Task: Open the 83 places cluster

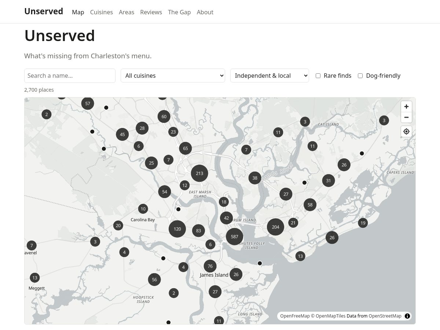Action: [x=198, y=231]
